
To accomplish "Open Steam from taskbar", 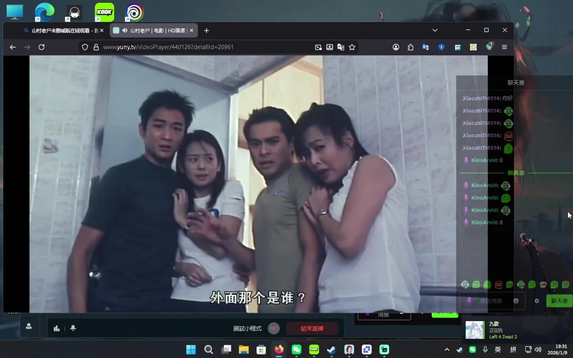I will [331, 350].
